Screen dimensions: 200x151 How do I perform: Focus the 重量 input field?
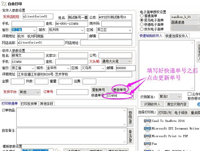tap(65, 82)
